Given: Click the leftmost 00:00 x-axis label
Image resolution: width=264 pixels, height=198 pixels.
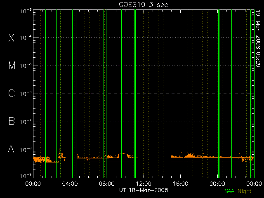Looking at the screenshot, I should pyautogui.click(x=33, y=184).
